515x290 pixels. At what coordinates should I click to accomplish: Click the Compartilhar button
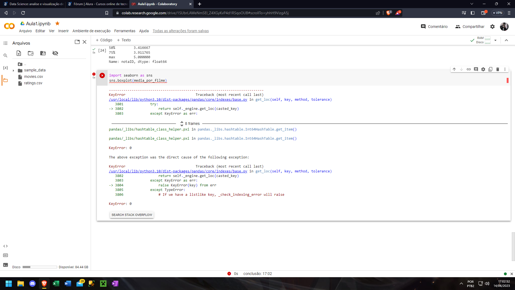pos(470,27)
